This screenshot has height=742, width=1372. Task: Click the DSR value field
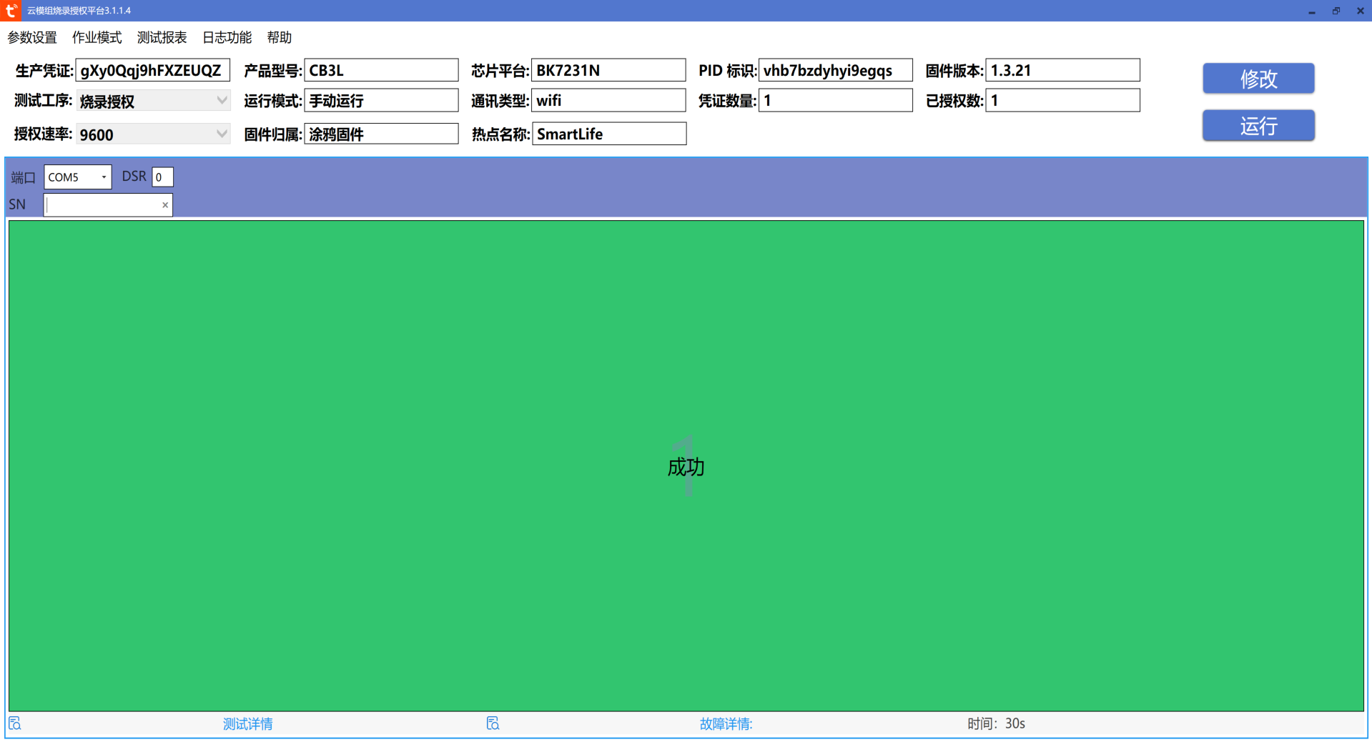(163, 177)
